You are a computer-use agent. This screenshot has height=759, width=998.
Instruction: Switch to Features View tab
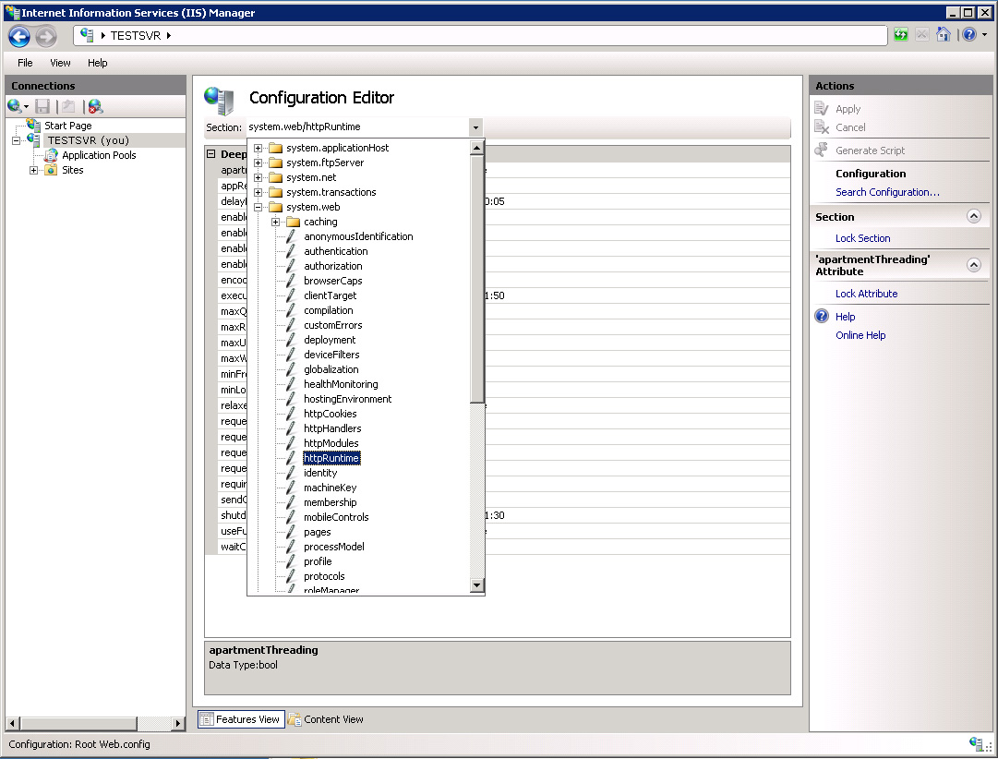click(241, 719)
